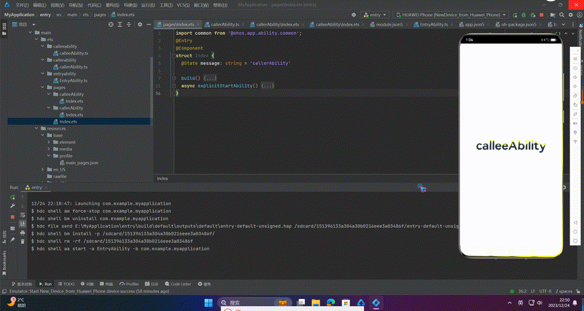Expand the element folder under base
Viewport: 584px width, 311px height.
[x=49, y=142]
